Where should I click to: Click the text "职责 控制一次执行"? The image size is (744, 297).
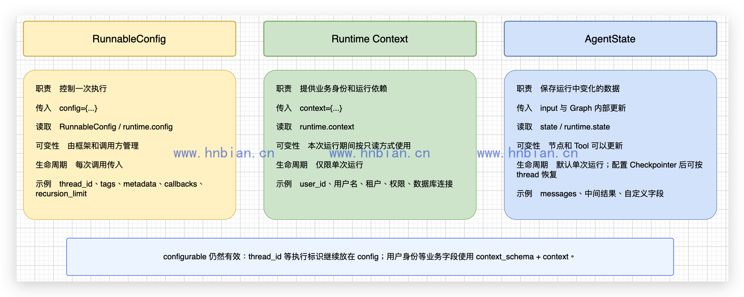click(x=71, y=89)
